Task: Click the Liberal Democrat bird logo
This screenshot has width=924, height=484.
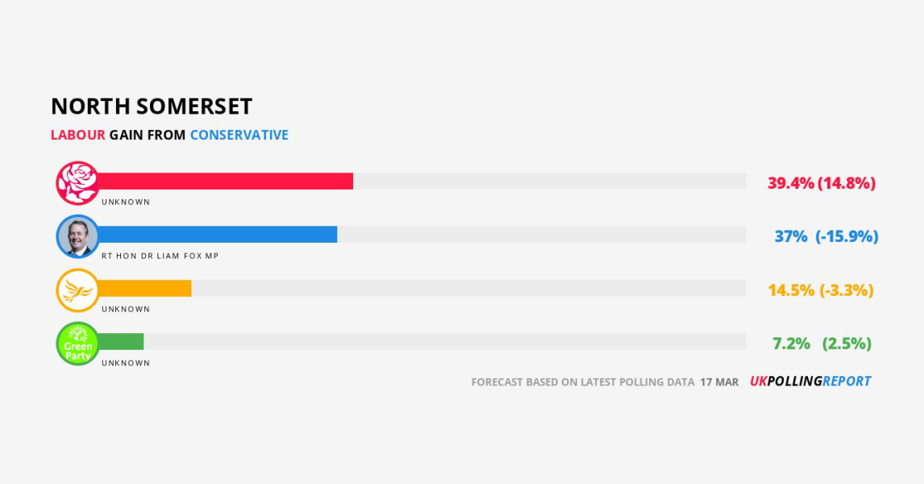Action: coord(77,290)
